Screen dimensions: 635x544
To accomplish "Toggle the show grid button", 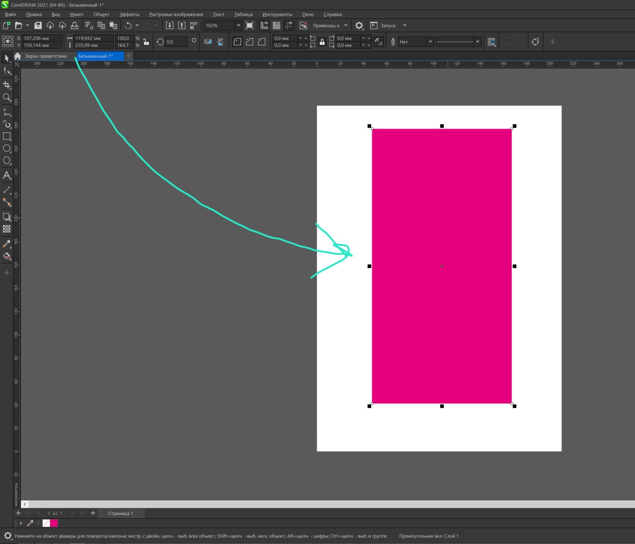I will tap(276, 25).
